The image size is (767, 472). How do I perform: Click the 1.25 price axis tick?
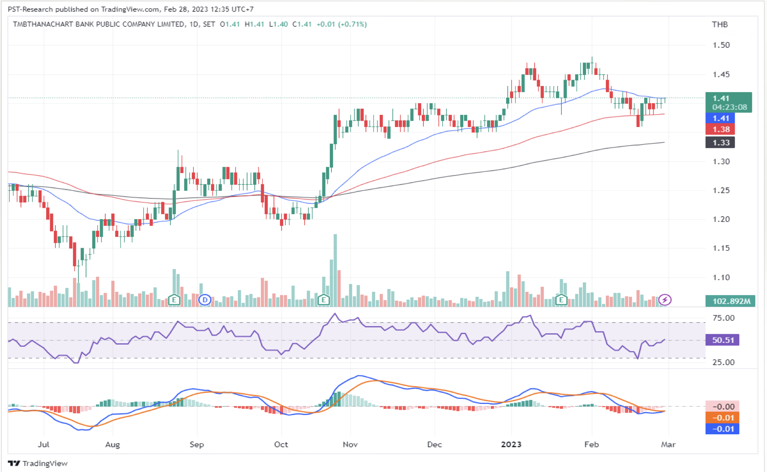[x=721, y=190]
